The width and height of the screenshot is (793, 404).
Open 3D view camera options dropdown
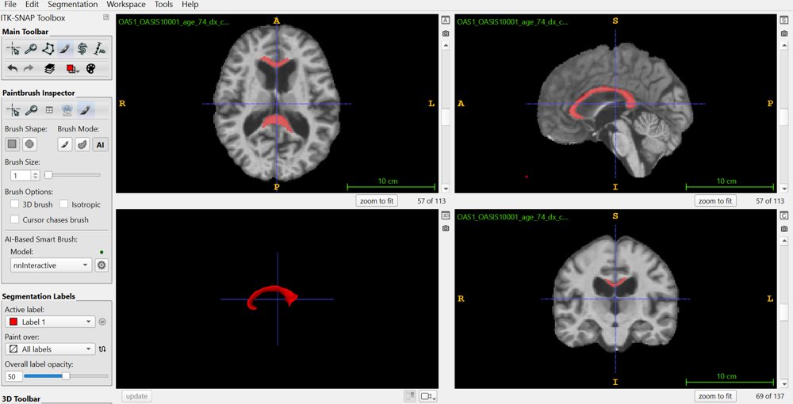[428, 396]
